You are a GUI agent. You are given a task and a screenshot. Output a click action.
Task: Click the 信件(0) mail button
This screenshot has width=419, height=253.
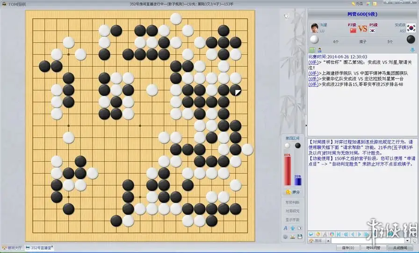[x=348, y=248]
